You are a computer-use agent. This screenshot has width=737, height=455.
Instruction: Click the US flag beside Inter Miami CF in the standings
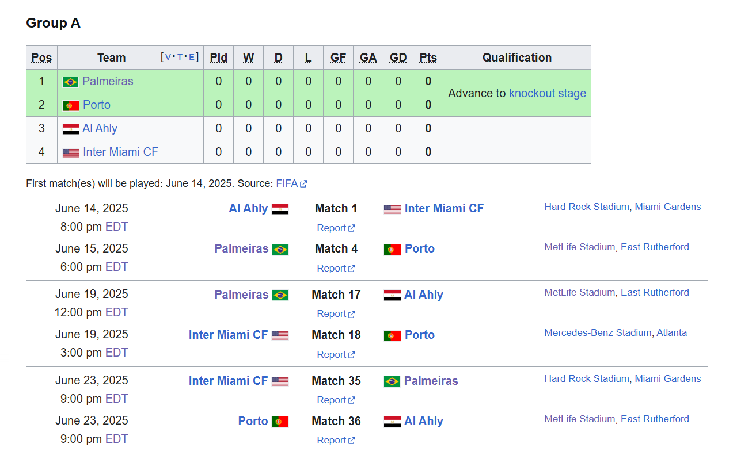point(70,152)
